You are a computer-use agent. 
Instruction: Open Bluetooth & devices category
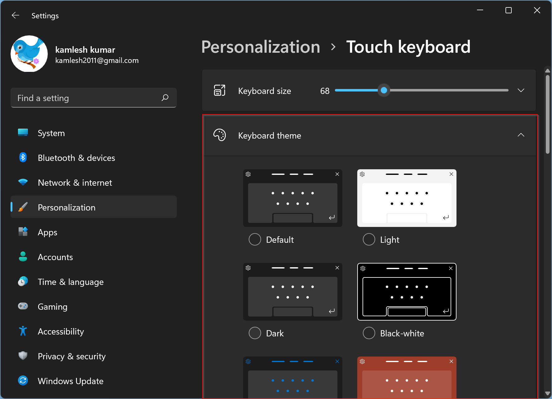click(x=94, y=158)
